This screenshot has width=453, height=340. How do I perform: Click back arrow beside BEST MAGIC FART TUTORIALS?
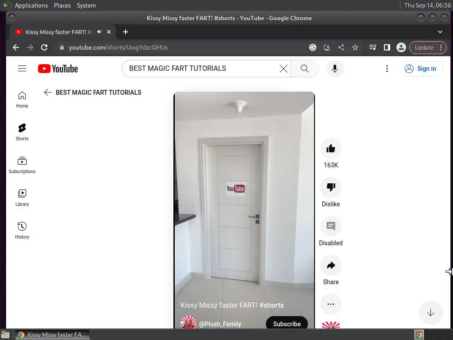tap(48, 92)
